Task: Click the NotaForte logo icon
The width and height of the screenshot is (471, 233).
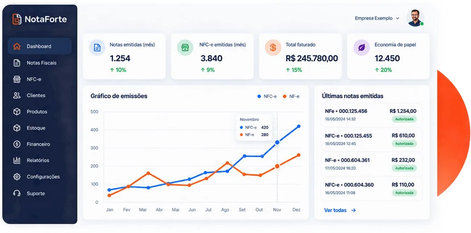Action: click(17, 19)
